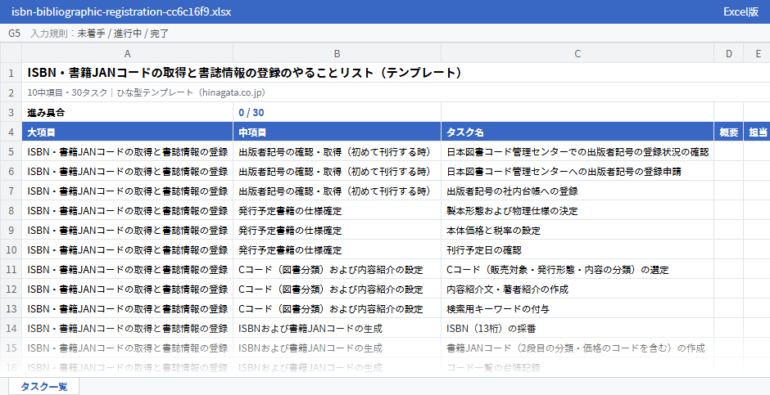This screenshot has width=770, height=395.
Task: Select column A header
Action: click(x=127, y=53)
